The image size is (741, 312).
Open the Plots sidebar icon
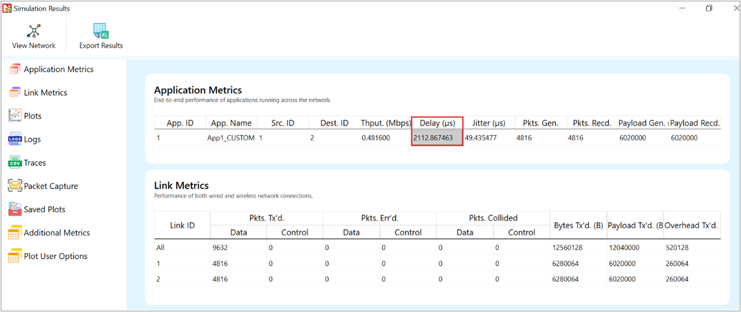tap(15, 116)
